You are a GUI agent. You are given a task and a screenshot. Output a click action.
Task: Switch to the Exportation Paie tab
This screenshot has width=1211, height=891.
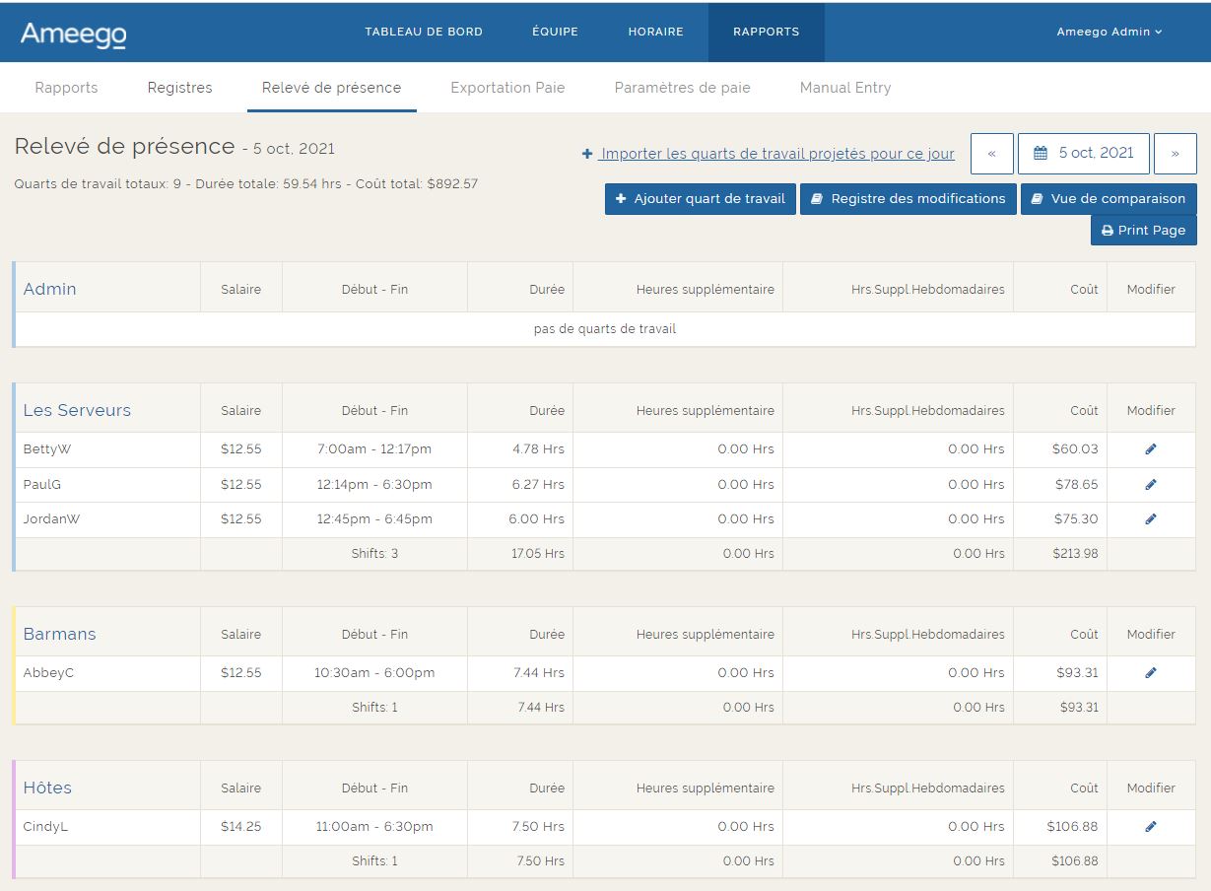(x=507, y=88)
